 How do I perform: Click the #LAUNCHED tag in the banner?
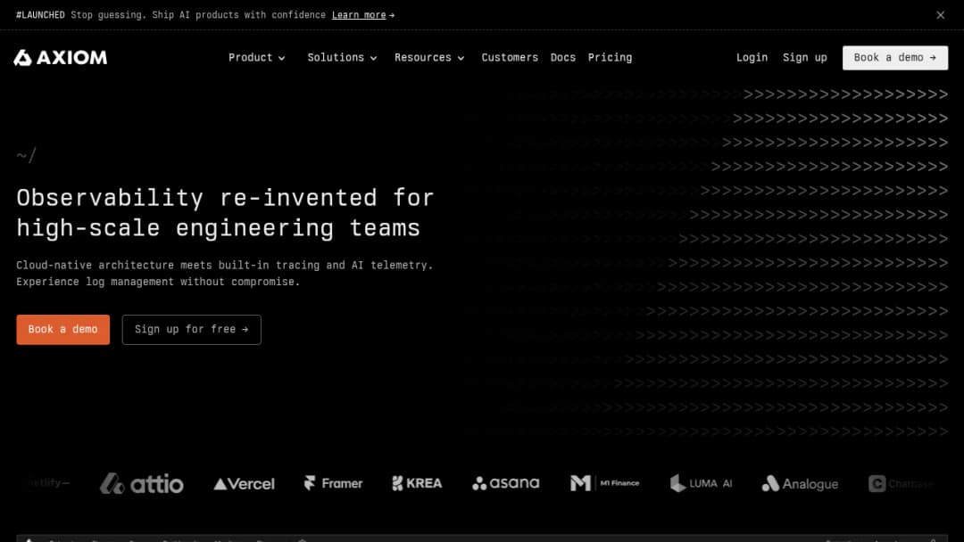click(40, 15)
